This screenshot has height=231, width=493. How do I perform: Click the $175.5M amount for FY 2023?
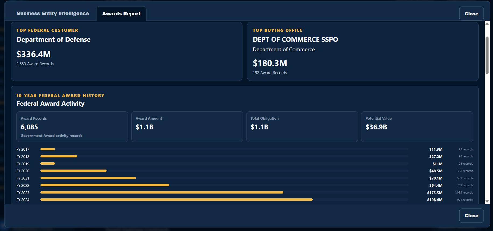point(435,193)
